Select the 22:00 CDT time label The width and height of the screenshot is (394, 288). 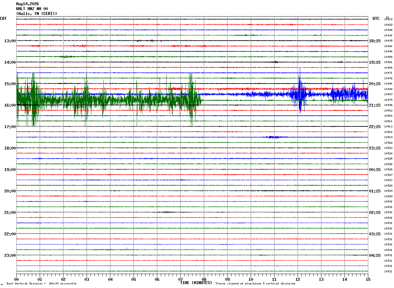click(x=10, y=234)
